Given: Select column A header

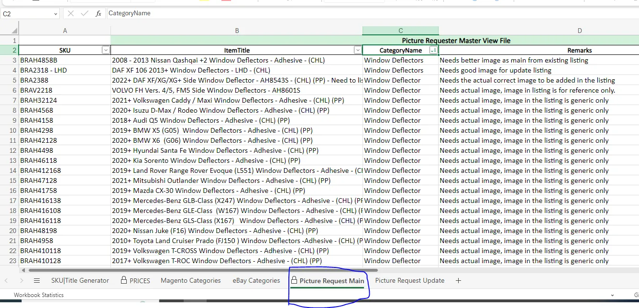Looking at the screenshot, I should pyautogui.click(x=65, y=31).
